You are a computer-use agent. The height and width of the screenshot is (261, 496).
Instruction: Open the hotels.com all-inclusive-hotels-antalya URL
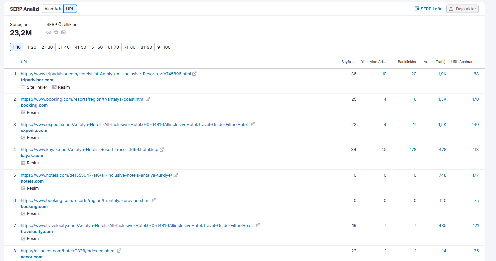(x=96, y=175)
